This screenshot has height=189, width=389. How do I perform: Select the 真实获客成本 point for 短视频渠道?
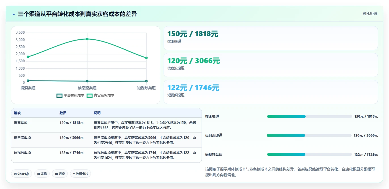(147, 58)
